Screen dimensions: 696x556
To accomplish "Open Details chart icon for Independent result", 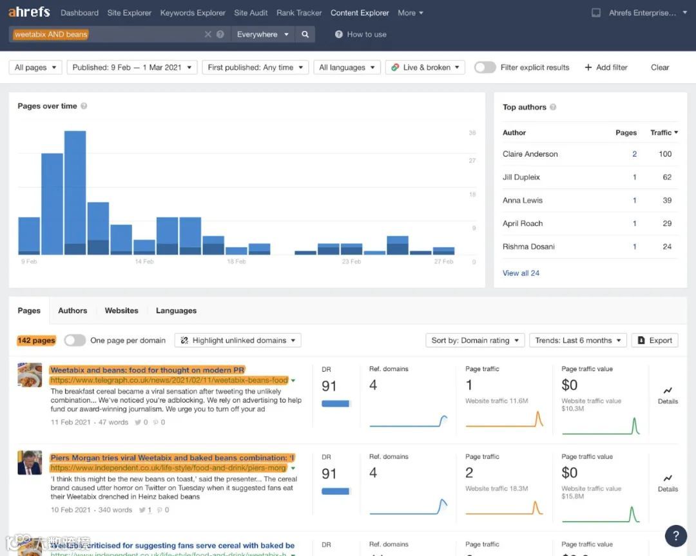I will [x=668, y=478].
